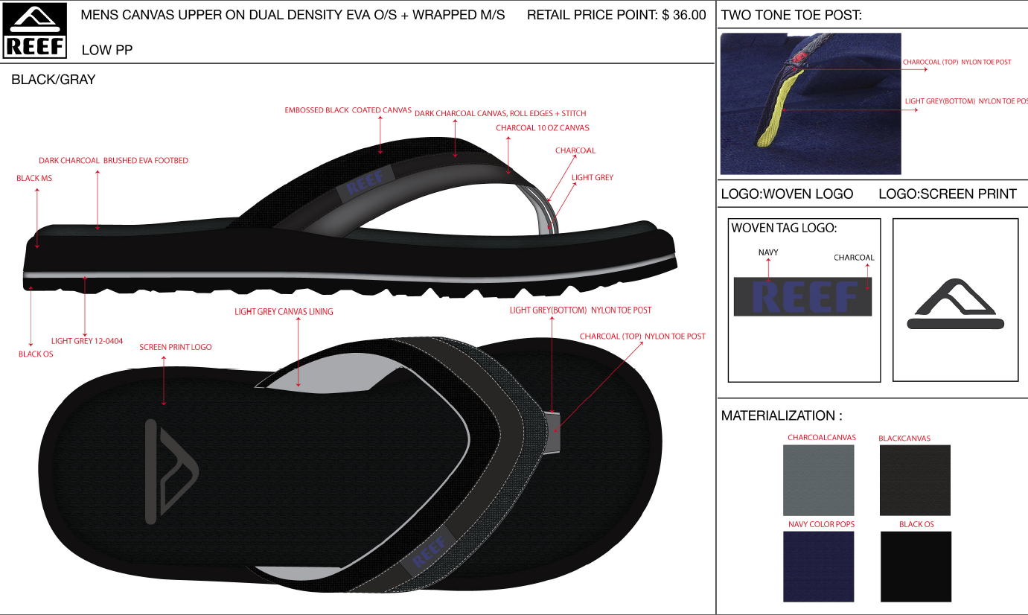The width and height of the screenshot is (1028, 615).
Task: Click 'RETAIL PRICE POINT: $ 36.00'
Action: (616, 15)
